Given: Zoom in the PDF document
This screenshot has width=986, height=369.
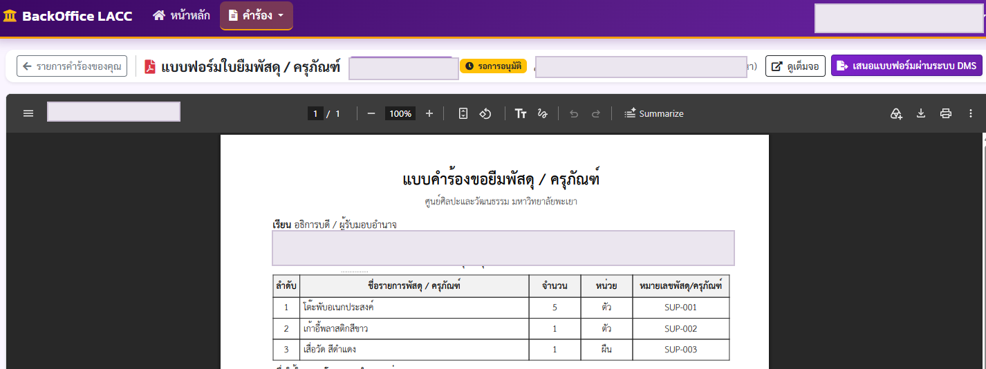Looking at the screenshot, I should click(429, 113).
